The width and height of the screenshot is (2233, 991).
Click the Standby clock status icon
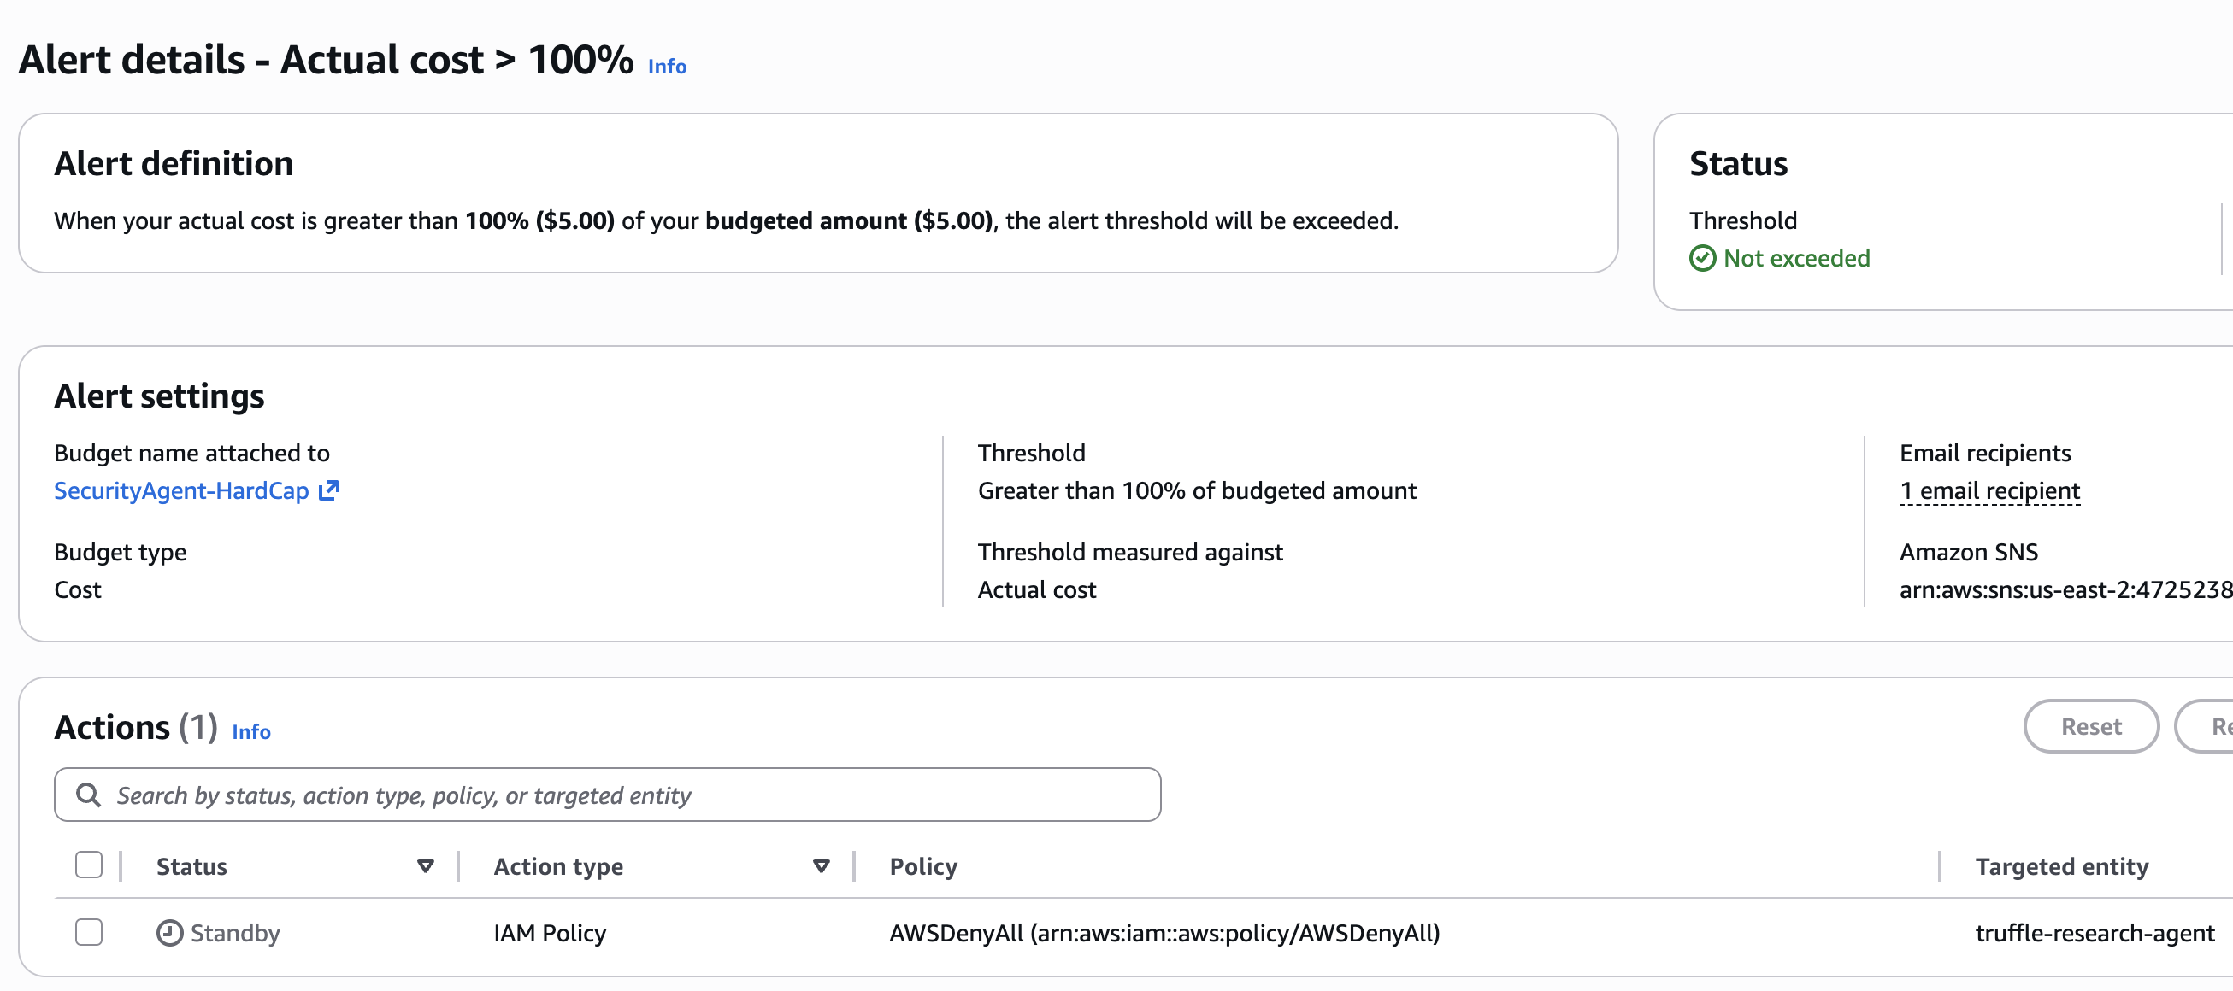pos(168,933)
